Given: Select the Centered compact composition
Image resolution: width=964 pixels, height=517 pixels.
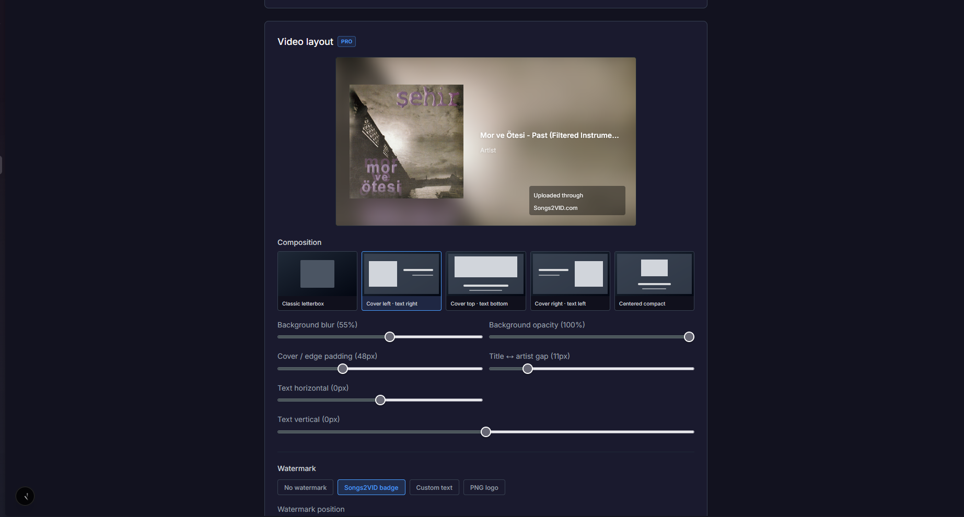Looking at the screenshot, I should [654, 281].
